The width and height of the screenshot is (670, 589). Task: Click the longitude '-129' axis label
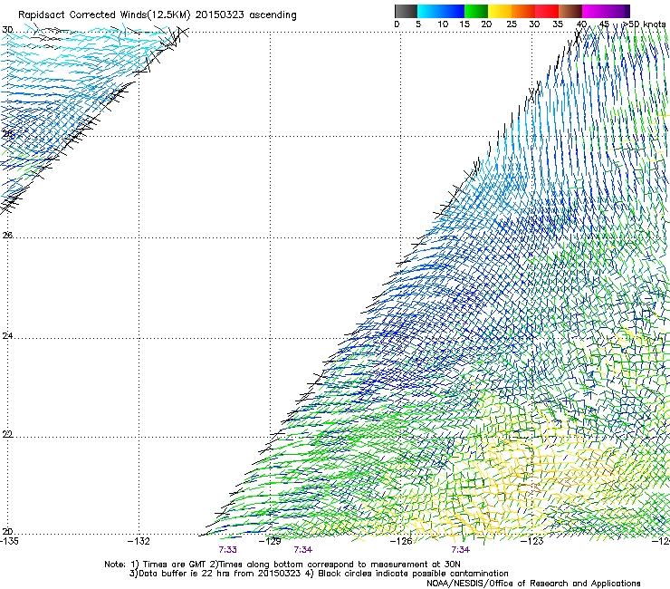270,541
